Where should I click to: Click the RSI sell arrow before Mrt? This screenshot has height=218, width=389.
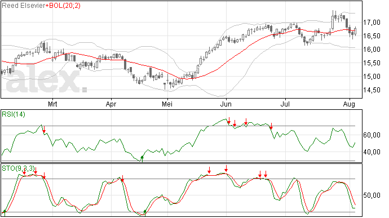pyautogui.click(x=44, y=130)
